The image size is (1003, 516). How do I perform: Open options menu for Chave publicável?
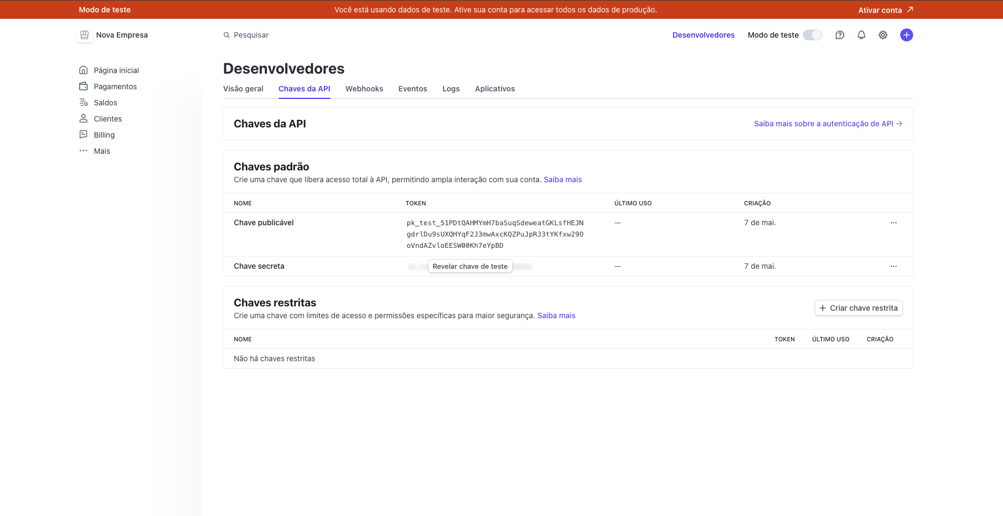[894, 223]
